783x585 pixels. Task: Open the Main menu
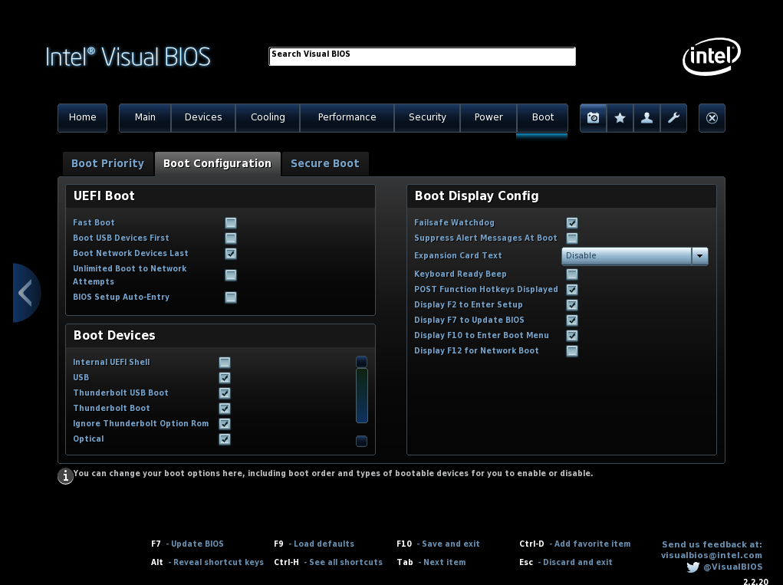click(145, 118)
